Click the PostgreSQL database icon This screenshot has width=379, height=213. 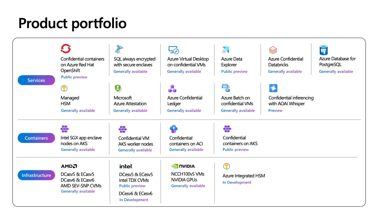click(x=323, y=50)
